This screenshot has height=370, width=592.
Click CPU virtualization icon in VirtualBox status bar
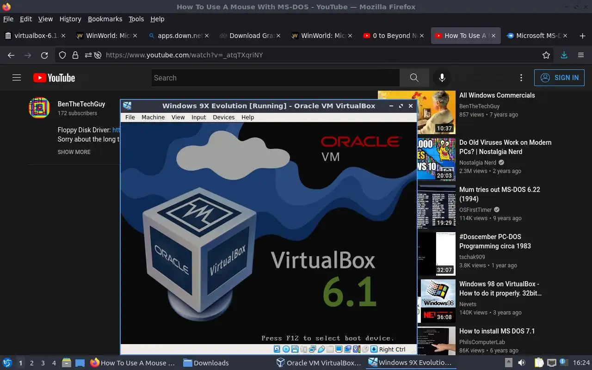click(x=357, y=349)
